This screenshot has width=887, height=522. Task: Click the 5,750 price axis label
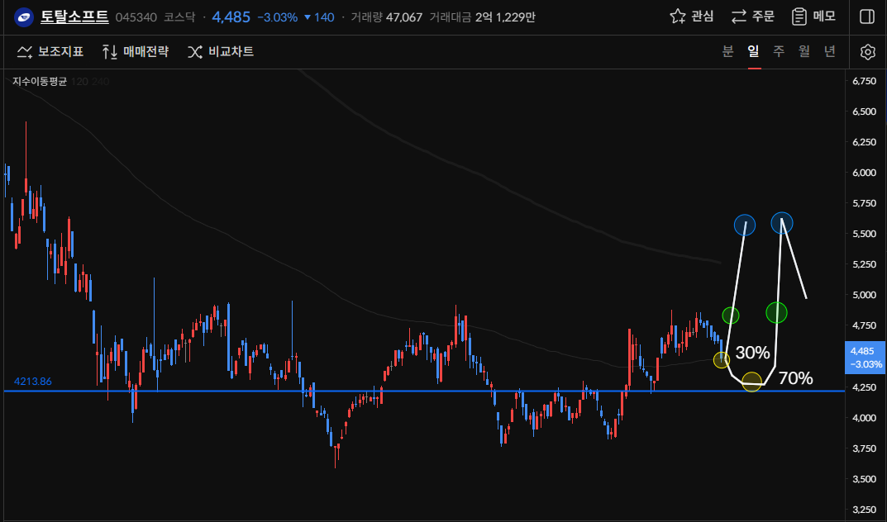click(x=865, y=203)
